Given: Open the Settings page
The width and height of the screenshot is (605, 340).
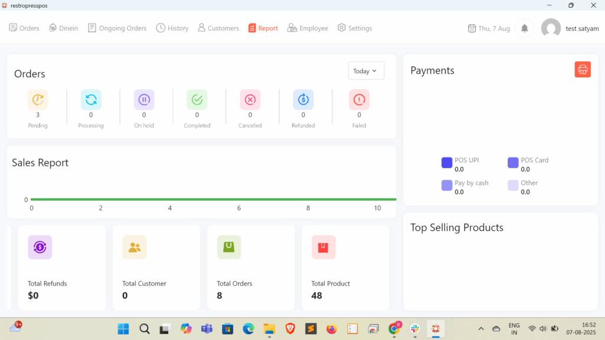Looking at the screenshot, I should coord(354,28).
